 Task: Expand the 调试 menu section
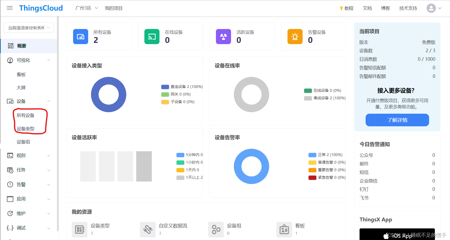point(49,228)
